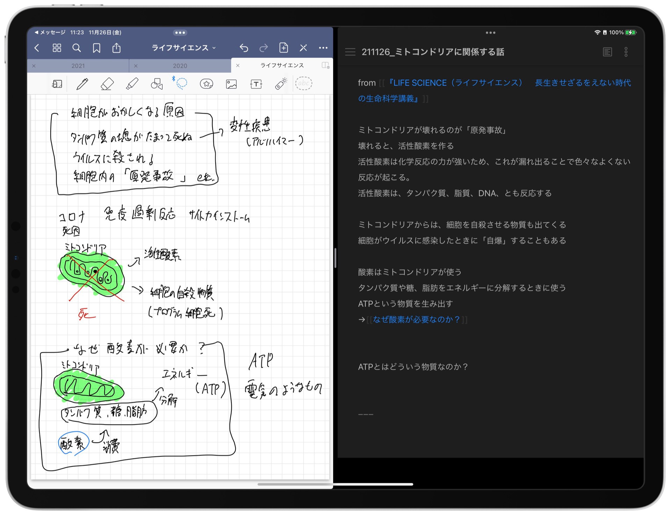Tap the Wi-Fi status icon
Image resolution: width=671 pixels, height=516 pixels.
coord(597,32)
